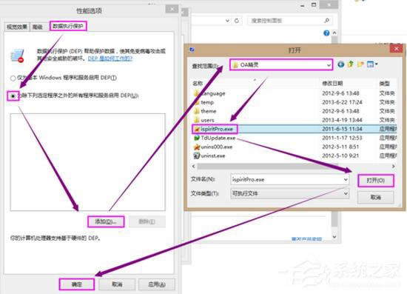Click the blue link at control panel bottom

pos(306,238)
